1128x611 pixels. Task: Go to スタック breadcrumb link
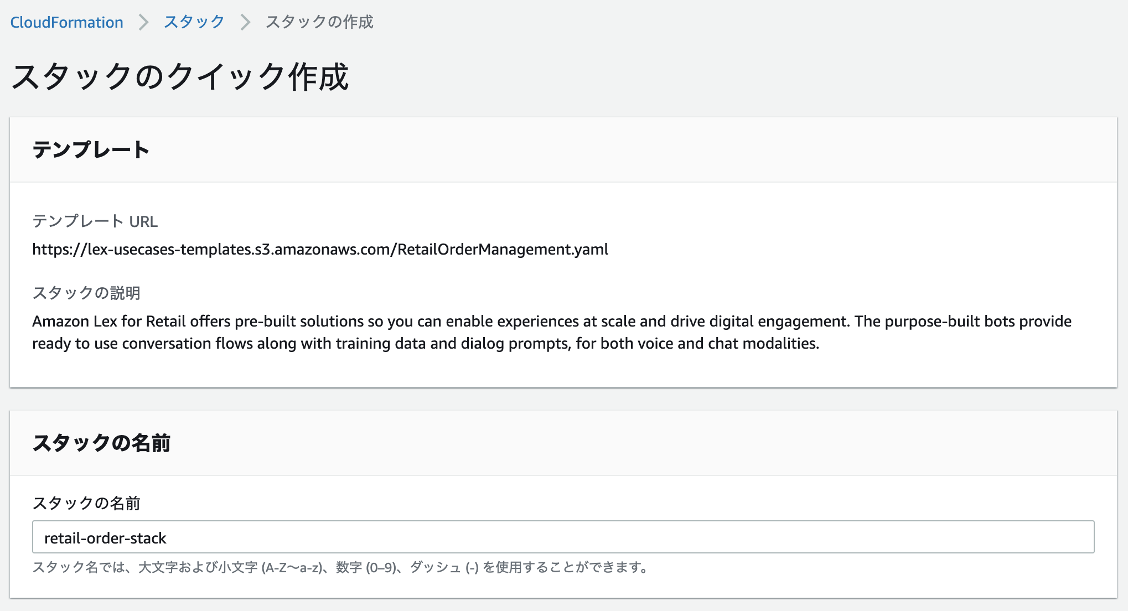(x=194, y=22)
